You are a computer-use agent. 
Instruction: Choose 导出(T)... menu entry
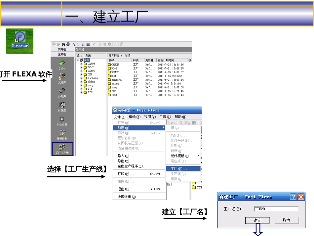pyautogui.click(x=139, y=161)
